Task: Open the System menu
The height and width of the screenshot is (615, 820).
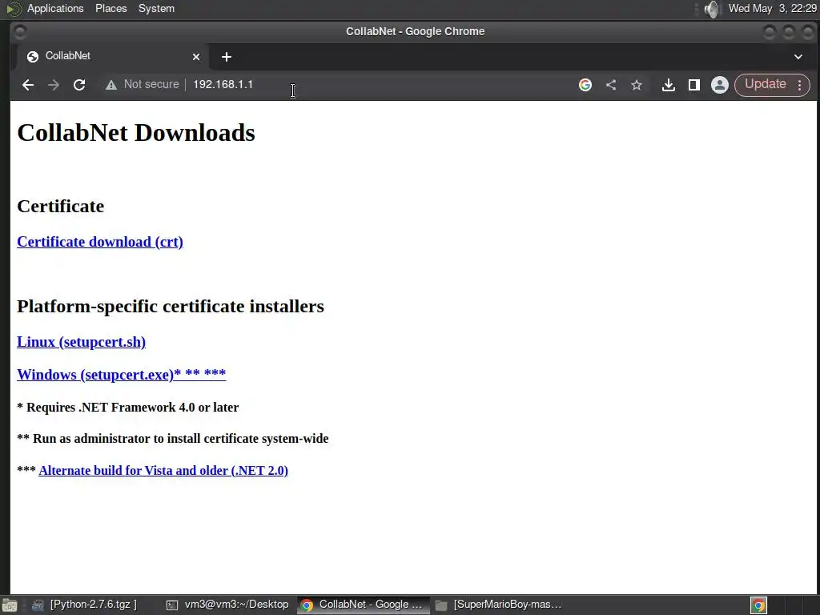Action: 156,8
